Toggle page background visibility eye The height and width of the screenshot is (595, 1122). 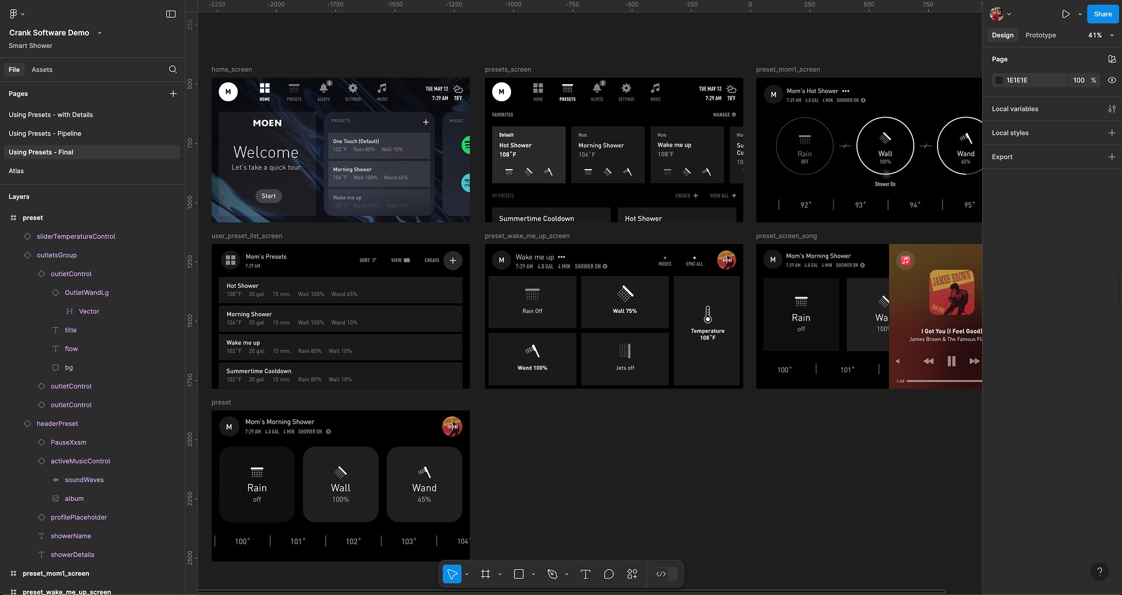[x=1112, y=80]
